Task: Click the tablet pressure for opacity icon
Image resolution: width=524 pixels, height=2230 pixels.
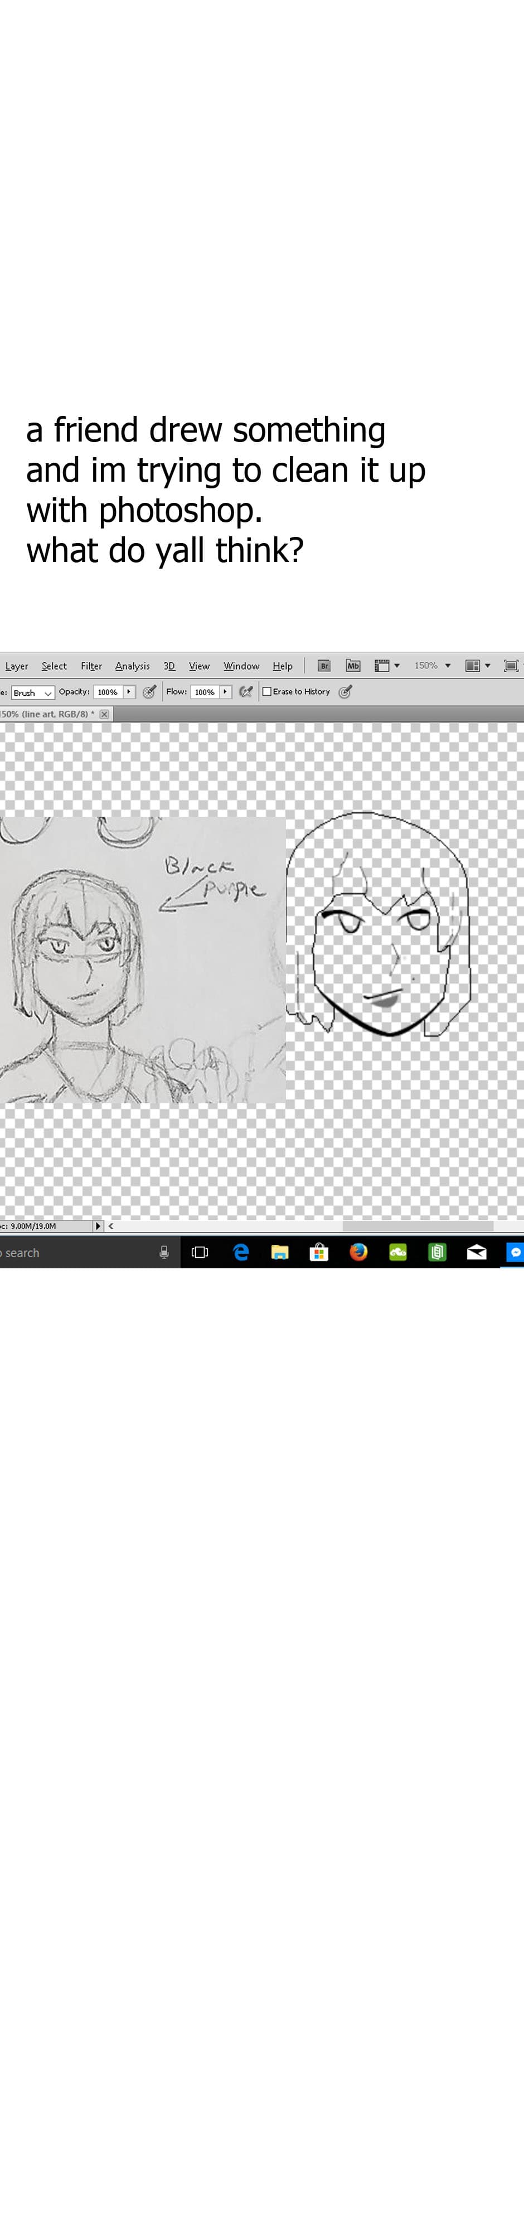Action: pos(150,692)
